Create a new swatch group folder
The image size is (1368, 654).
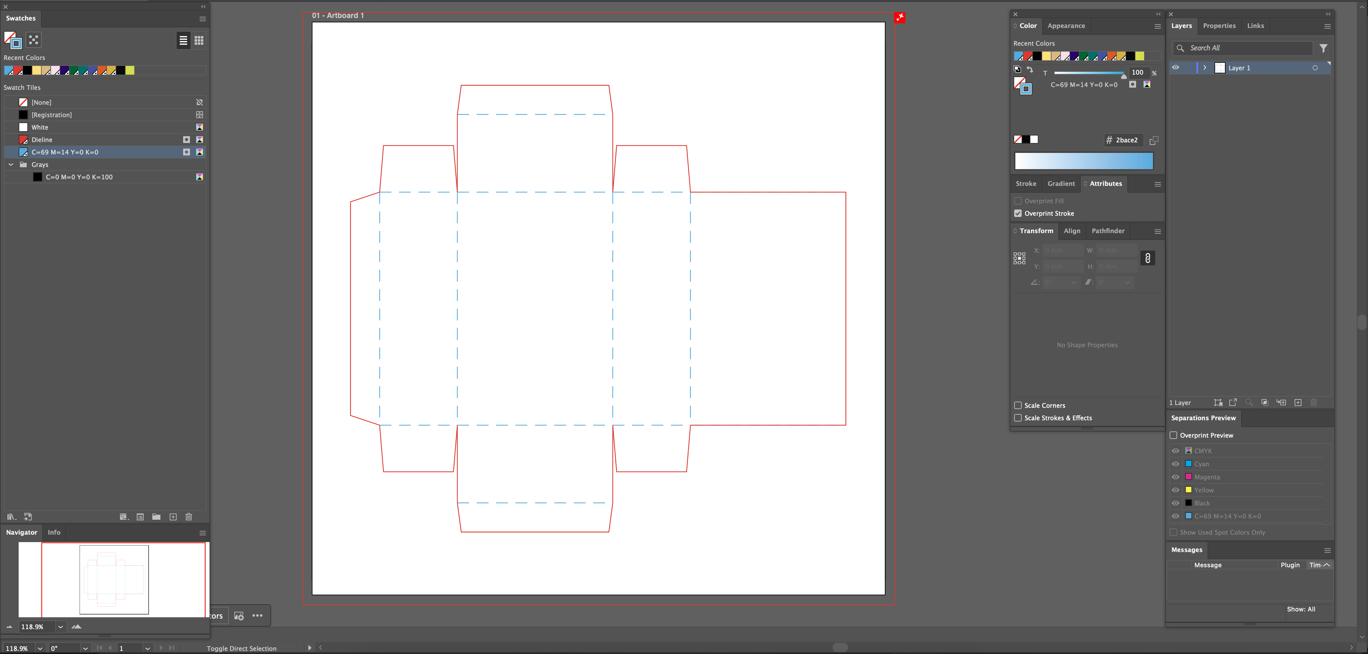[156, 517]
